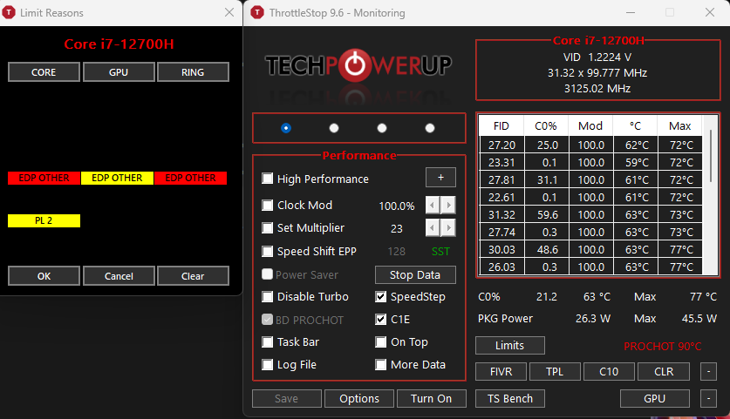730x419 pixels.
Task: Open the FIVR settings
Action: (x=501, y=372)
